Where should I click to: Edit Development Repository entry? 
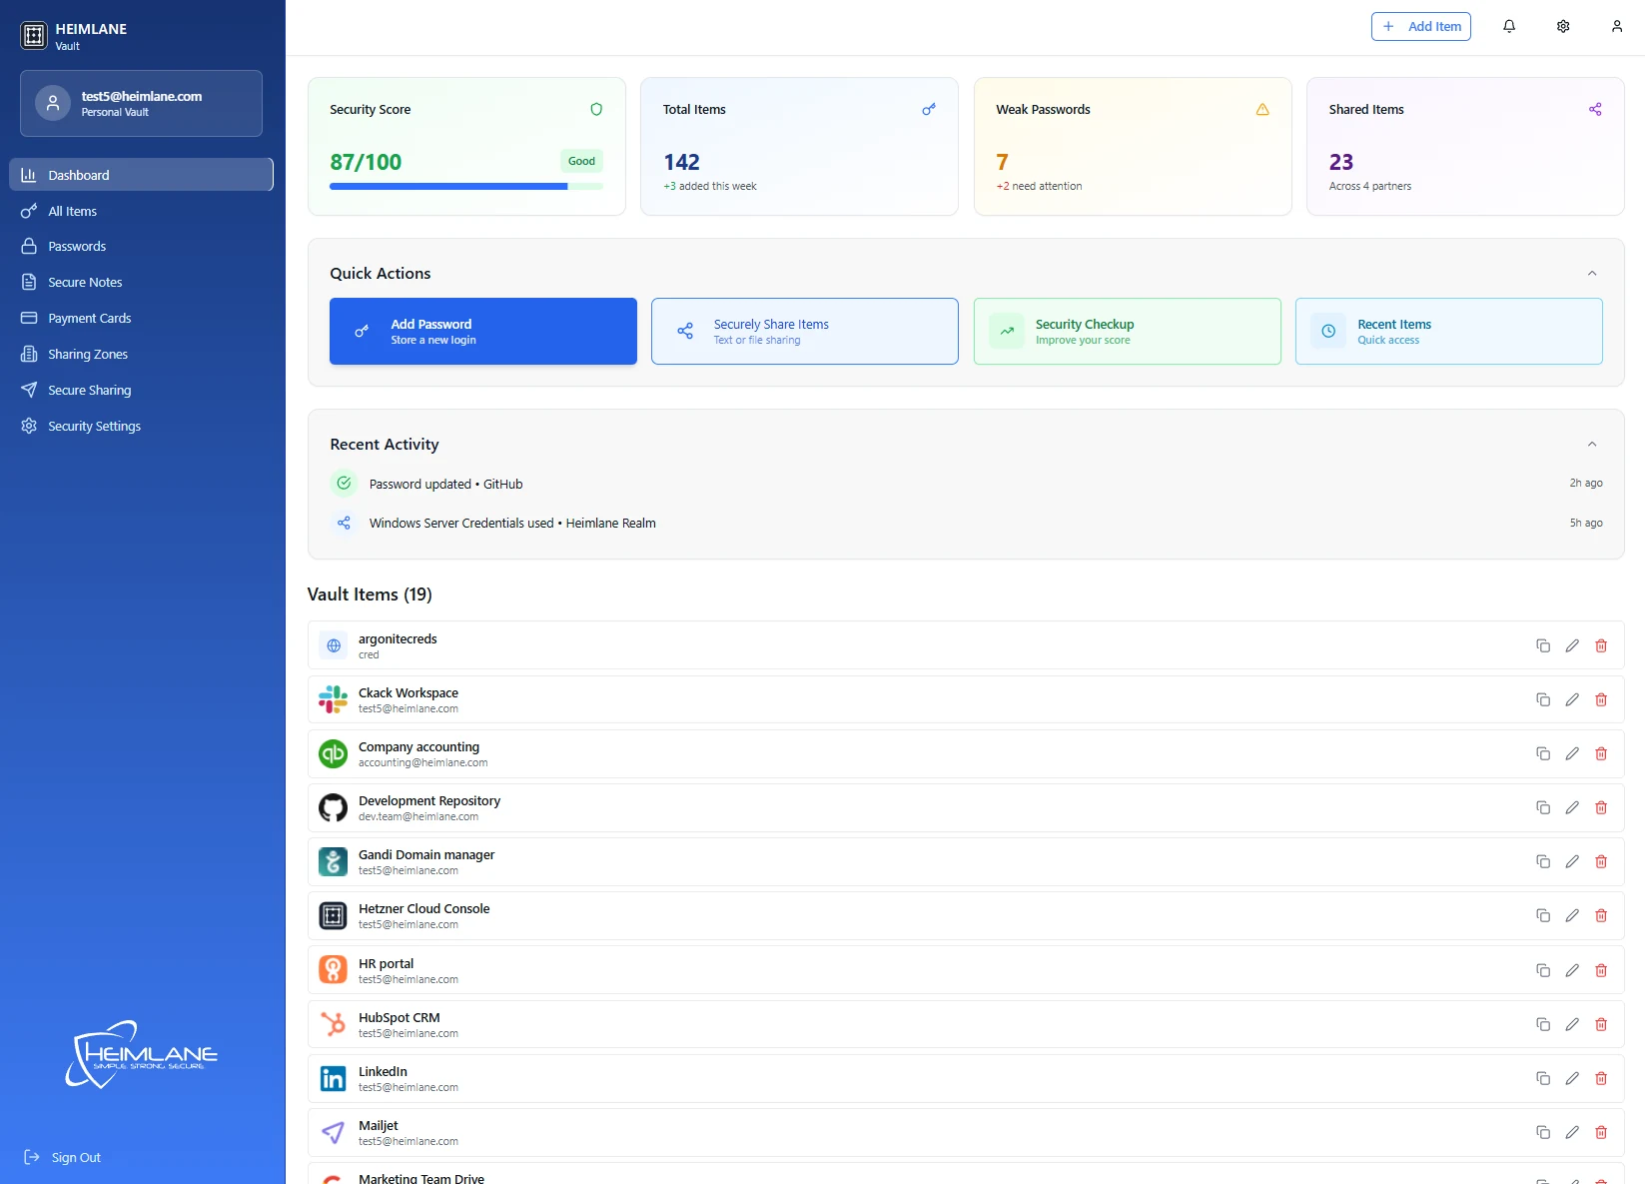[x=1572, y=807]
